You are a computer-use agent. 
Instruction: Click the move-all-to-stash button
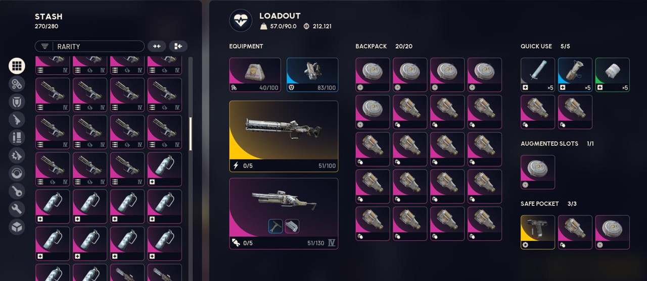(x=178, y=46)
